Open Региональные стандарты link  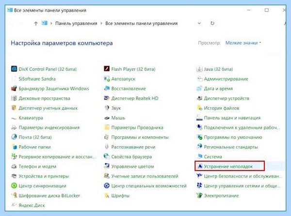[x=231, y=147]
